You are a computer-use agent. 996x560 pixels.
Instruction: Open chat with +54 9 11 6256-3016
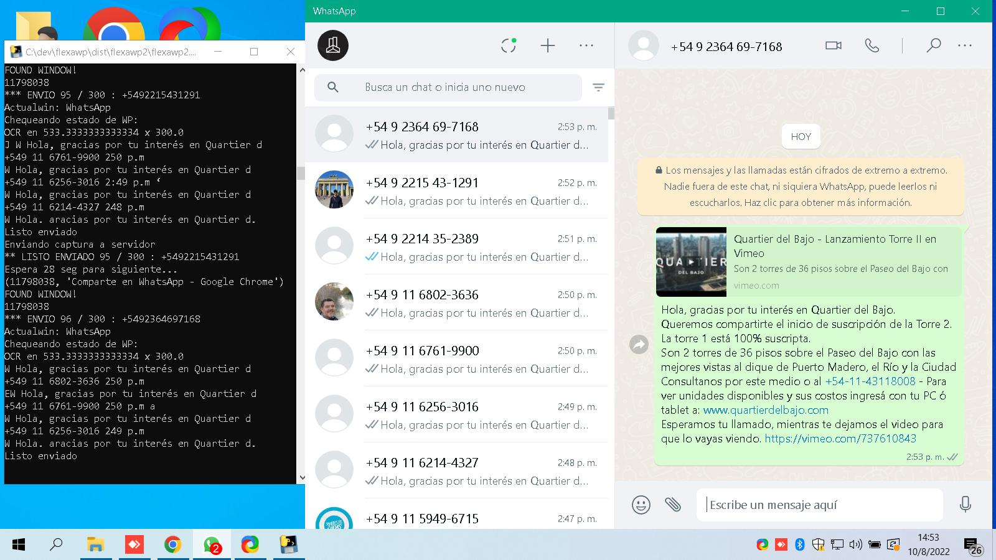456,414
